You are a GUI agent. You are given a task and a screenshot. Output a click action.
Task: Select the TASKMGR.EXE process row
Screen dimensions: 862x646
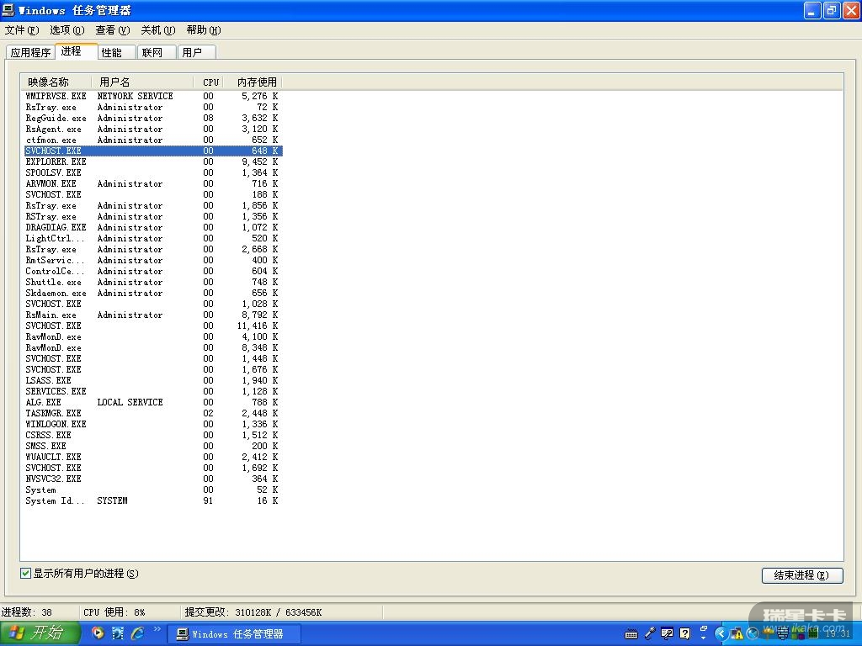tap(153, 413)
